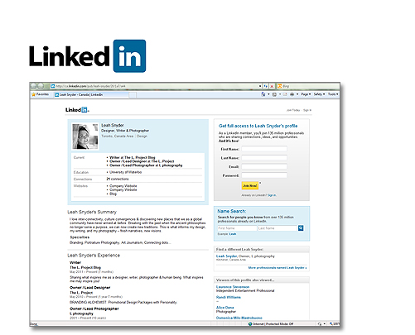Open the Safety menu
This screenshot has width=415, height=335.
(320, 94)
